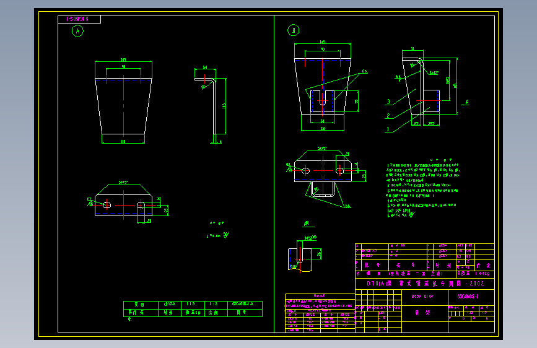Select balloon leader number '2' in side view

click(388, 115)
